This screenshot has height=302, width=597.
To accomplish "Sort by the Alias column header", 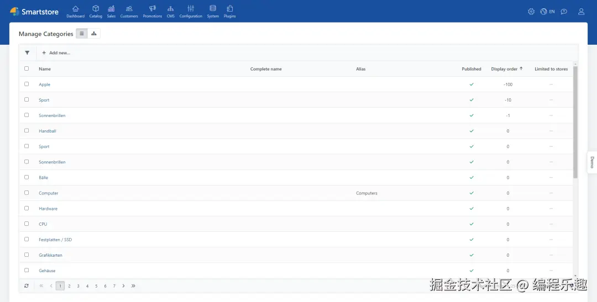I will click(360, 69).
